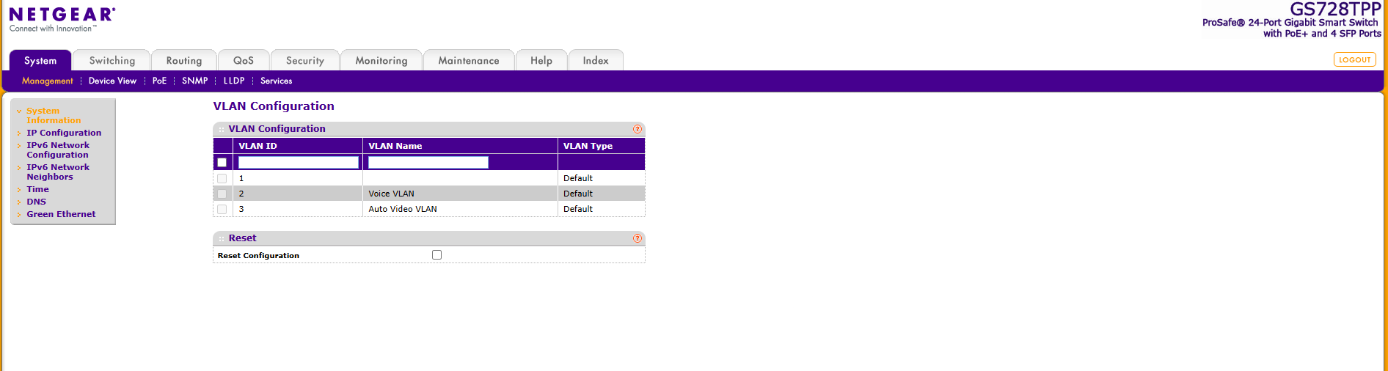Click the LOGOUT button
The height and width of the screenshot is (371, 1388).
(1354, 59)
